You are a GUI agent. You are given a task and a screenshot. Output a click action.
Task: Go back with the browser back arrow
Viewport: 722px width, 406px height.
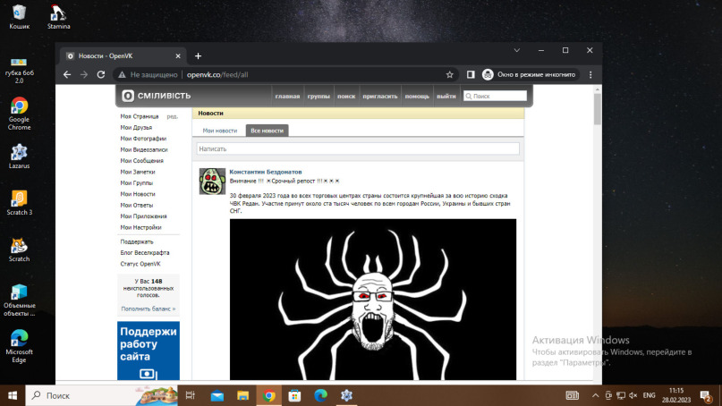click(69, 75)
